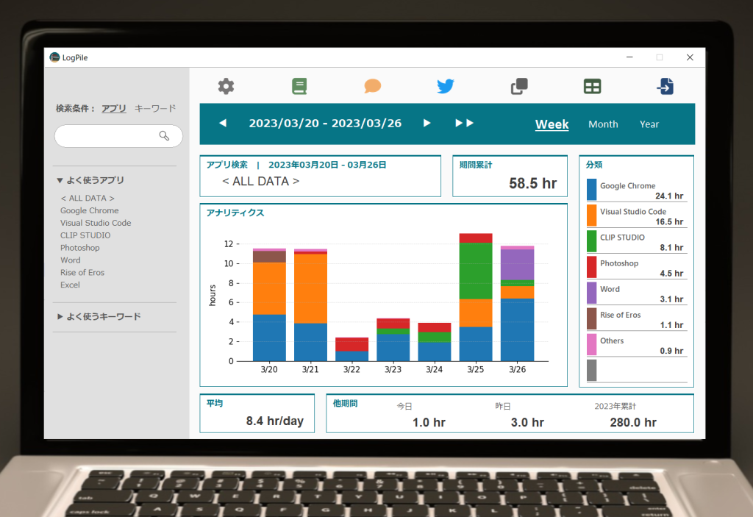Click the blue file export icon
753x517 pixels.
point(665,86)
